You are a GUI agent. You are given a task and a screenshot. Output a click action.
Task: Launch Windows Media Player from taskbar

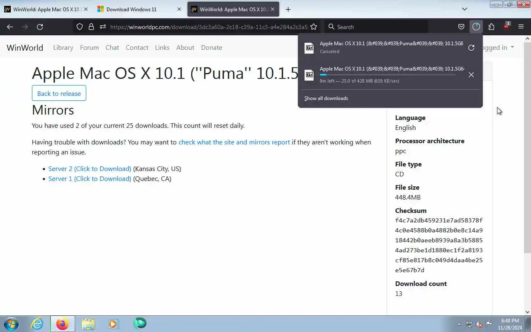pyautogui.click(x=114, y=324)
